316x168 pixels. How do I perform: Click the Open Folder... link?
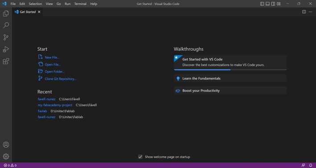tap(55, 72)
